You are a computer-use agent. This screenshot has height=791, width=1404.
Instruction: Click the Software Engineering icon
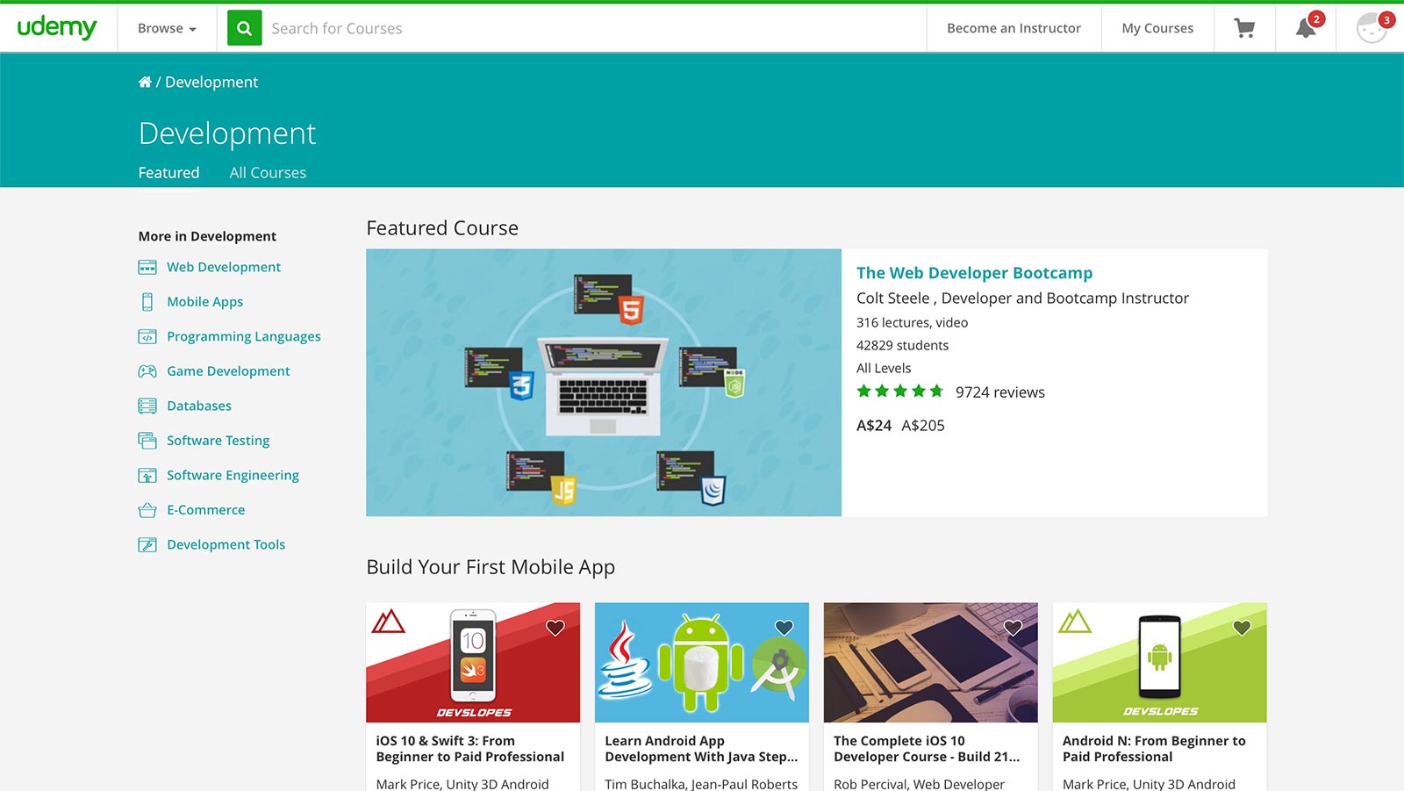click(x=147, y=475)
